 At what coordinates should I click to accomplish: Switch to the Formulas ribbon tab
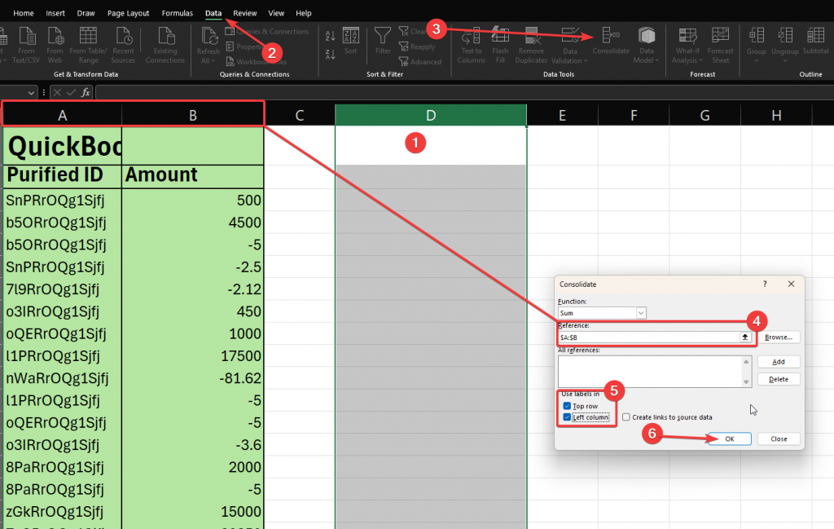[x=178, y=13]
